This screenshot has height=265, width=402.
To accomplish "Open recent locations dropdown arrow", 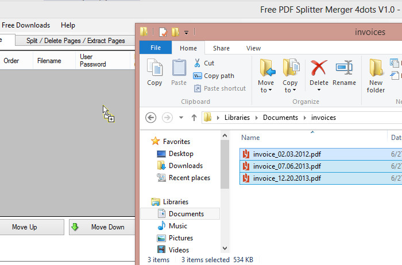I will (x=181, y=118).
